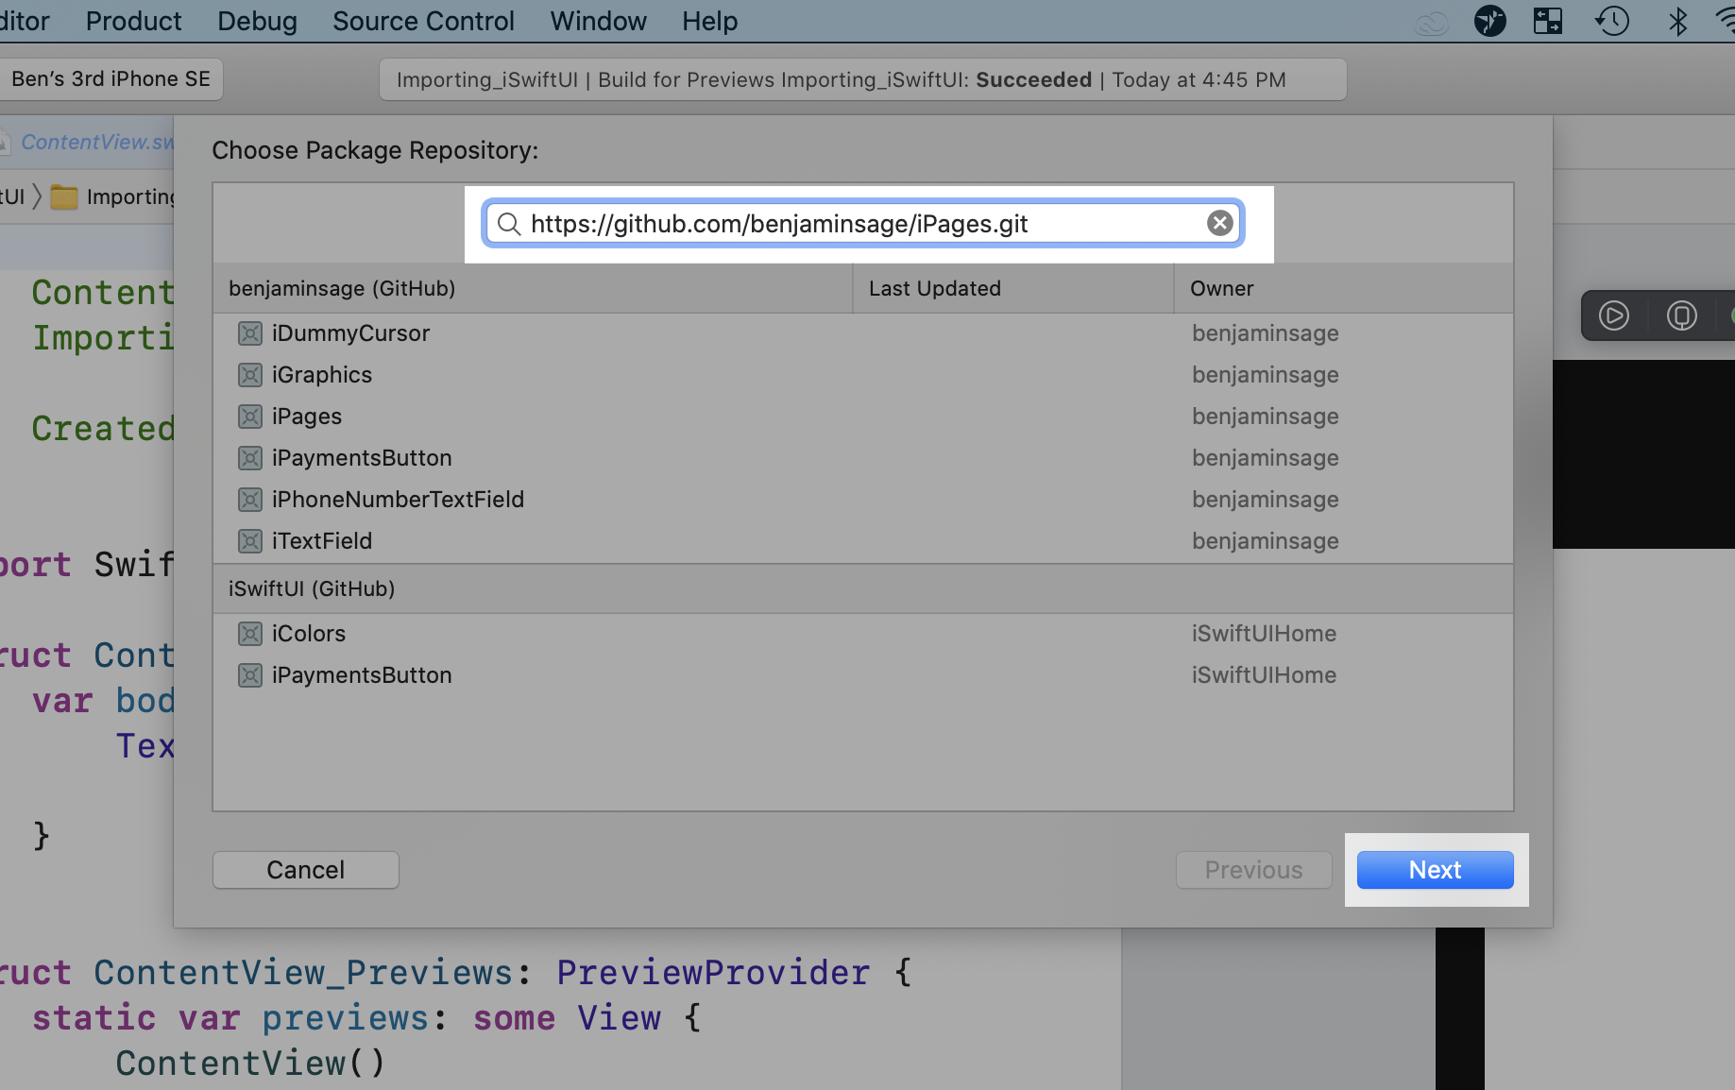1735x1090 pixels.
Task: Select the iColors repository row
Action: 862,634
